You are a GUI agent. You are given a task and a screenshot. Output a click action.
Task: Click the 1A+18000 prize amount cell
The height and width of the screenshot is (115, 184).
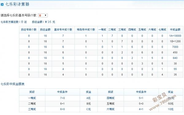175,36
